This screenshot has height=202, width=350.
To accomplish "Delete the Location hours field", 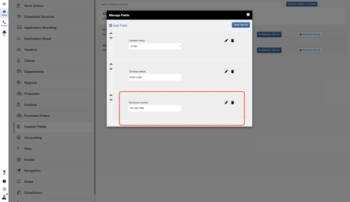I will (x=232, y=40).
